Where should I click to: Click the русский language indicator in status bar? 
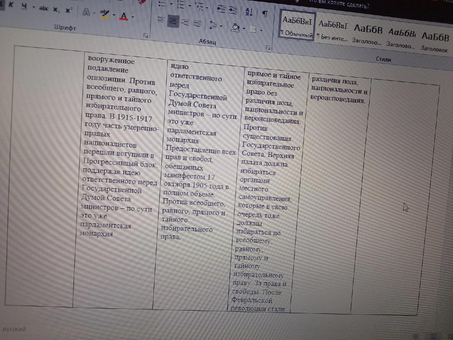coord(14,329)
